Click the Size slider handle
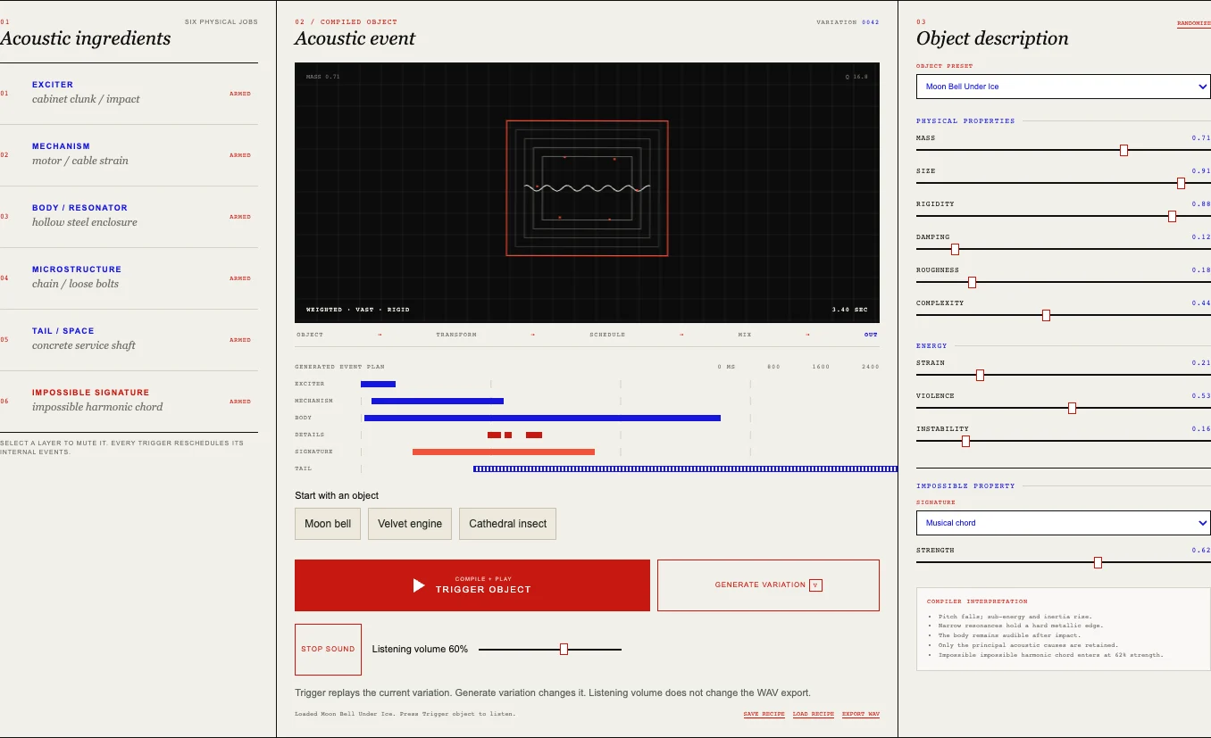 [x=1181, y=183]
